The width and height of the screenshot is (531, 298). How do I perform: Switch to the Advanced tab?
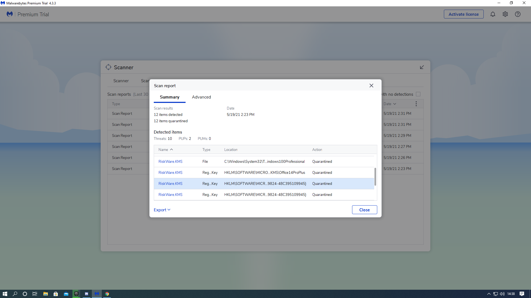point(201,97)
